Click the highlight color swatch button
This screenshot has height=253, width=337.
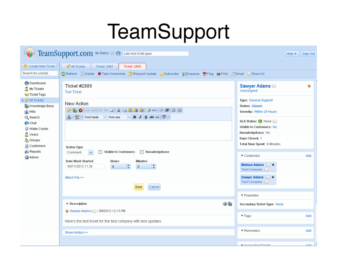[x=77, y=117]
